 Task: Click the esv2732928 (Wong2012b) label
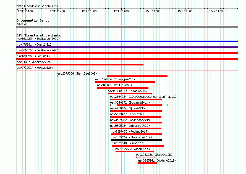pos(154,155)
